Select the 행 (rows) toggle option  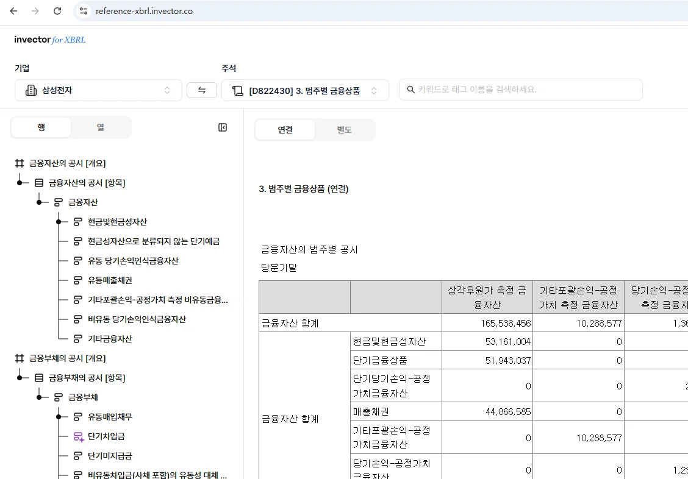[x=41, y=127]
